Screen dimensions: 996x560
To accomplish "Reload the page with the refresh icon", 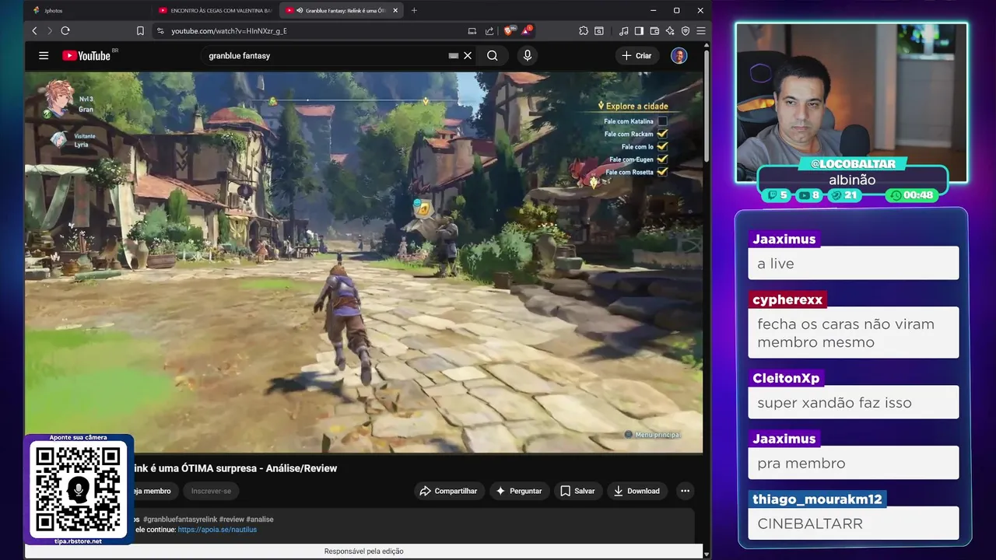I will tap(65, 30).
